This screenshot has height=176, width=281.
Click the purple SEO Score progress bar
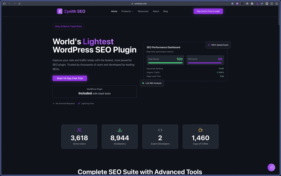(205, 63)
